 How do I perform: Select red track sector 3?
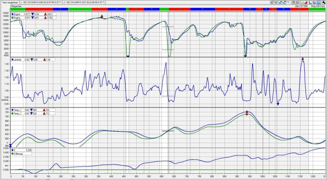[99, 9]
